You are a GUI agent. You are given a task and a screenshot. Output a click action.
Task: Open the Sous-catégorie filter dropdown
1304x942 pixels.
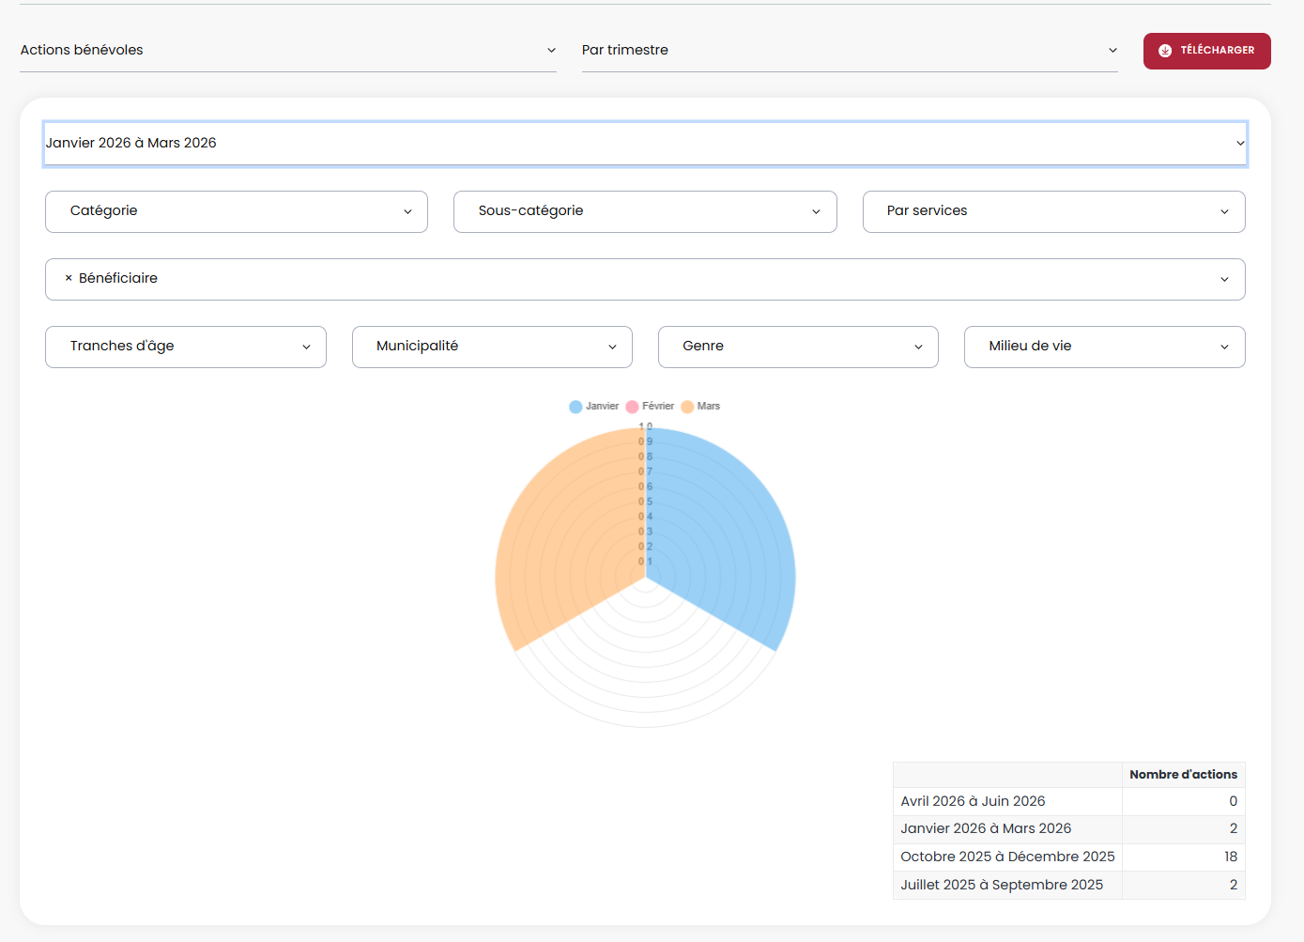pyautogui.click(x=645, y=211)
